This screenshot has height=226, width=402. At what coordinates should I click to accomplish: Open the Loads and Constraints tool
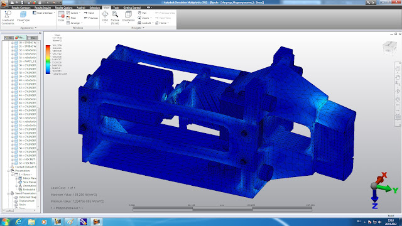point(8,18)
